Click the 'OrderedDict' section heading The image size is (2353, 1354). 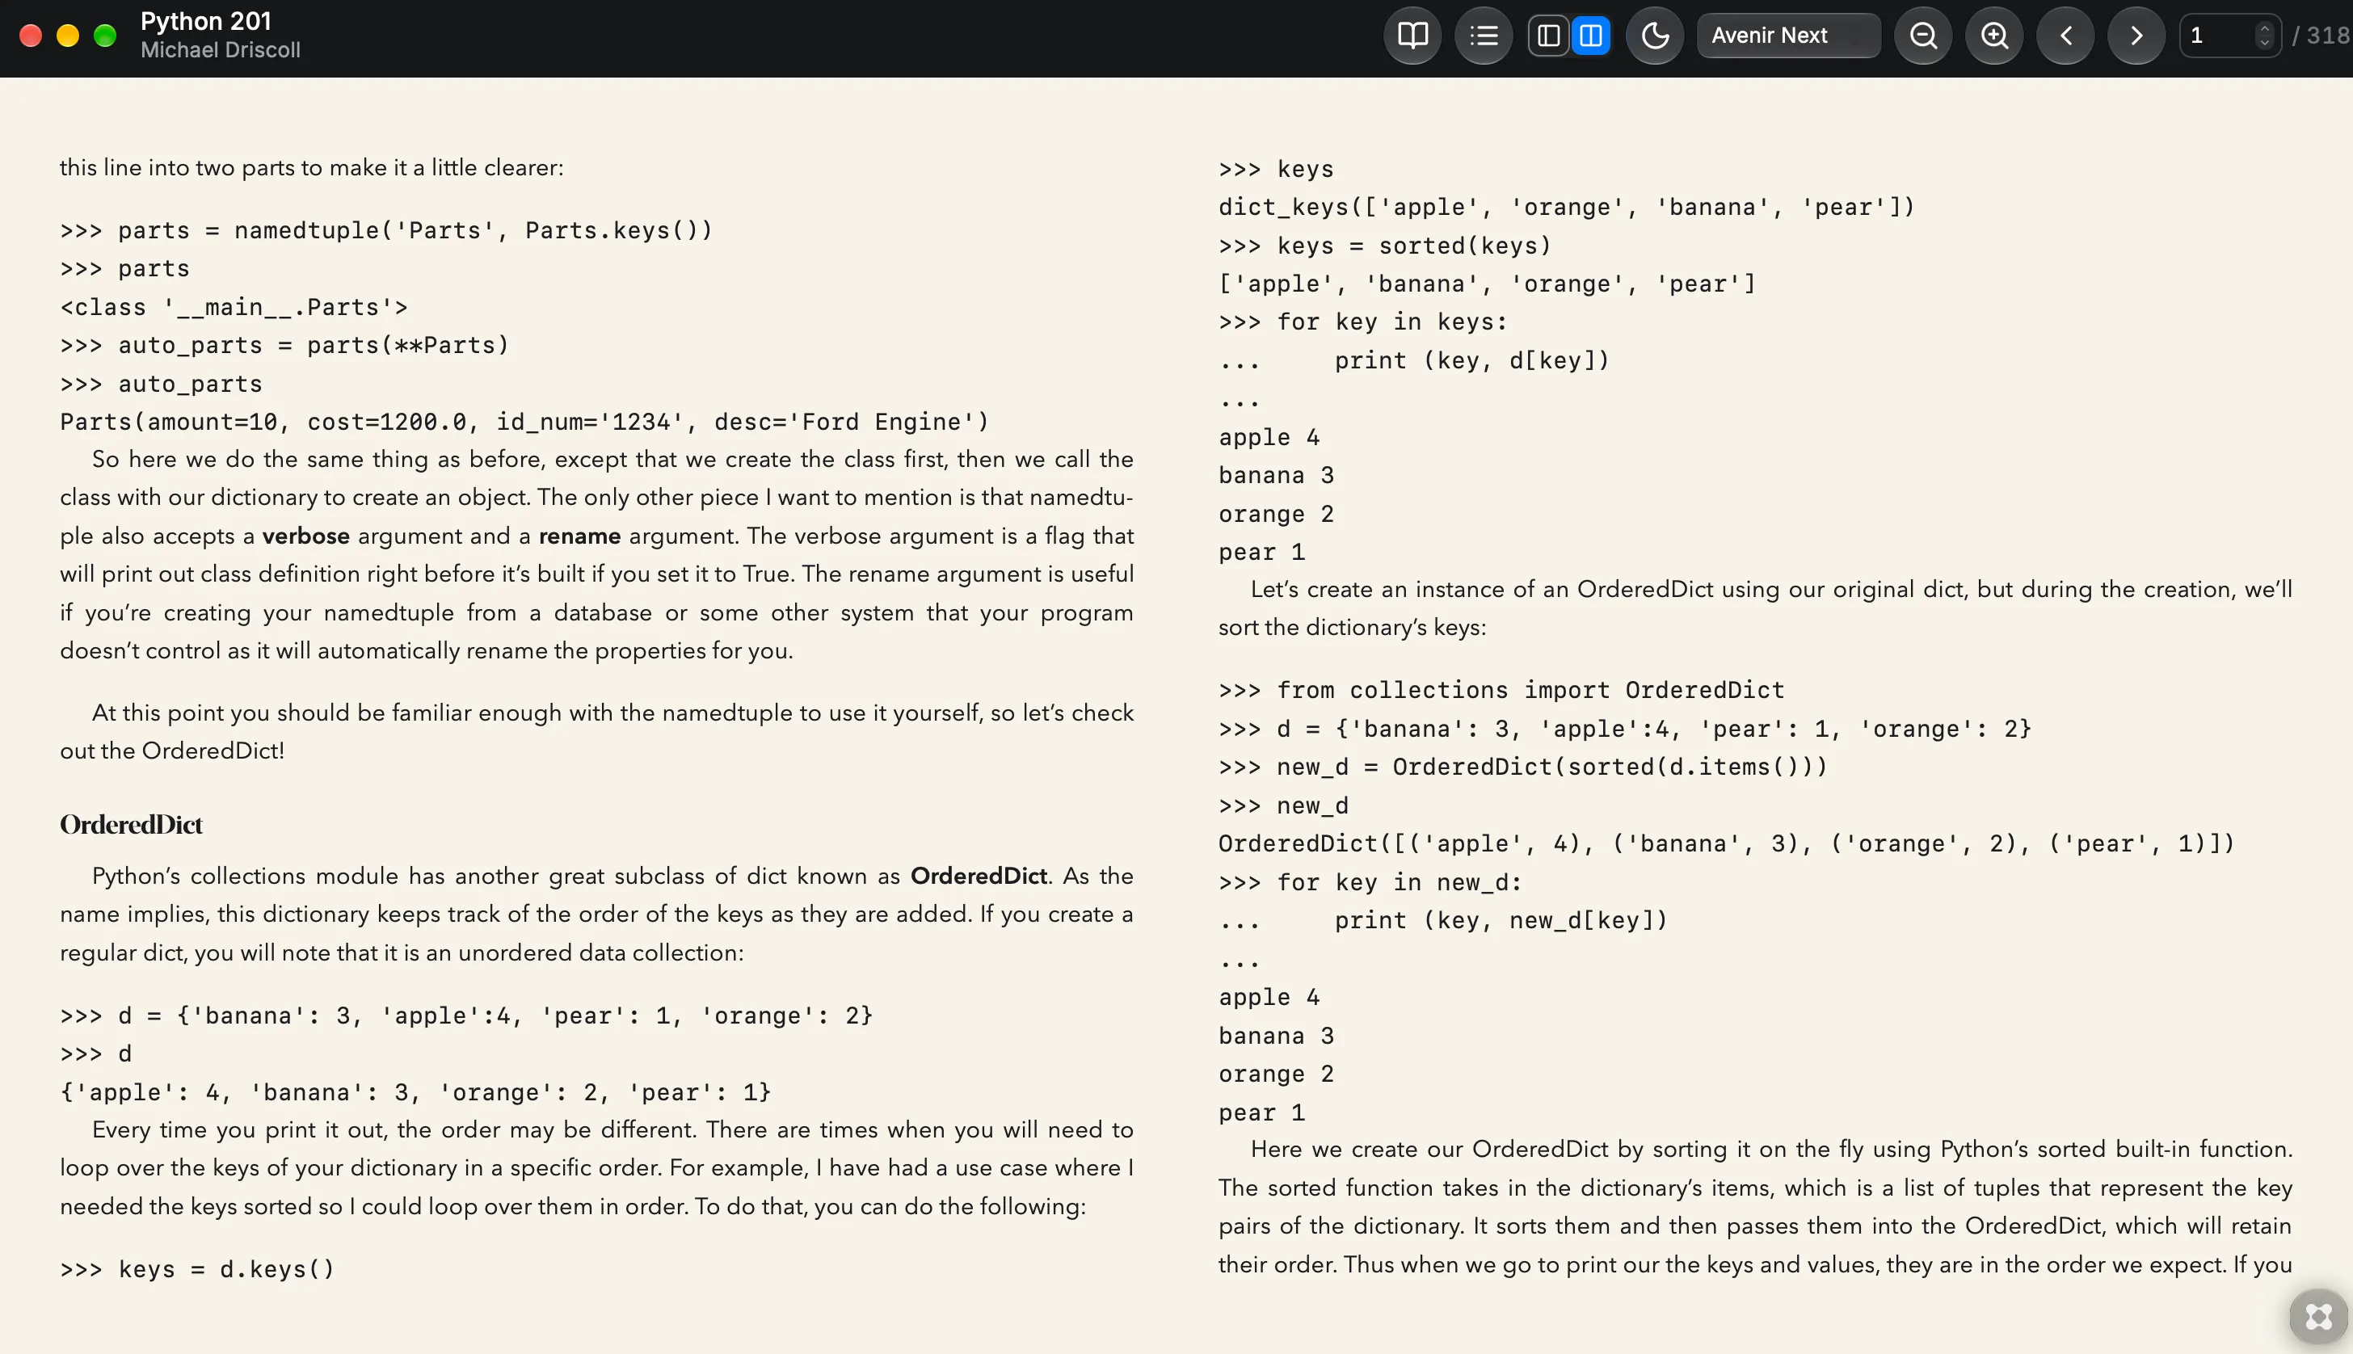[131, 825]
